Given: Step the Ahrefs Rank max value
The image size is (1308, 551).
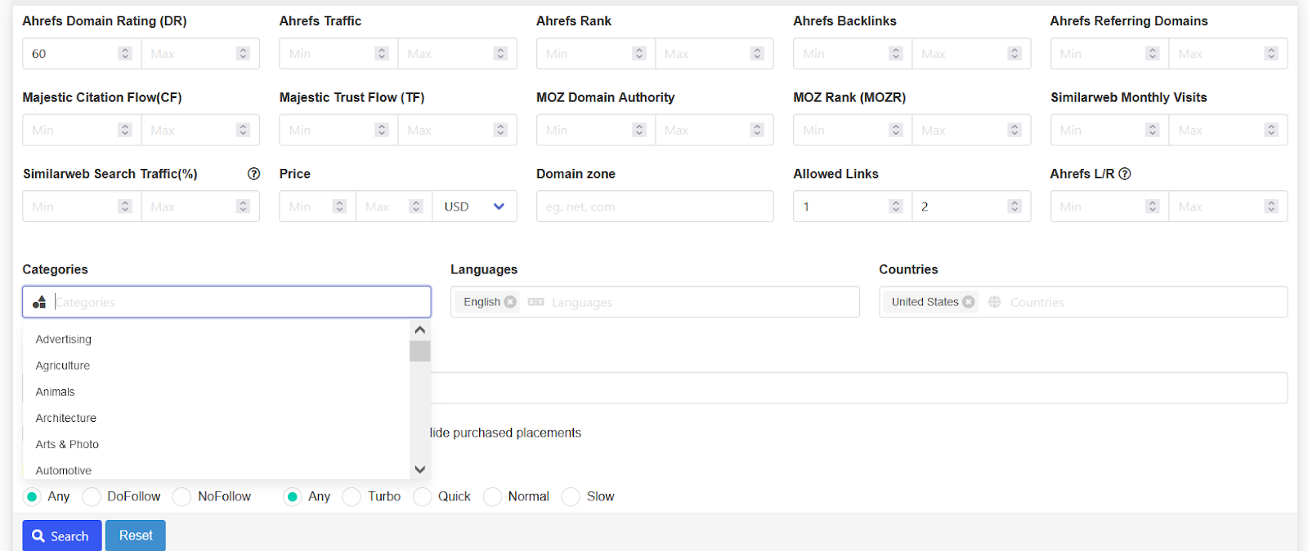Looking at the screenshot, I should click(757, 53).
